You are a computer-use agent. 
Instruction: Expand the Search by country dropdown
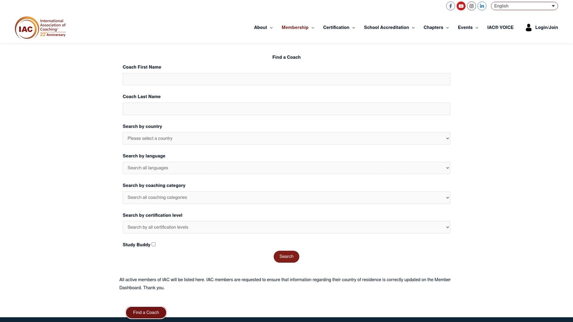click(286, 138)
